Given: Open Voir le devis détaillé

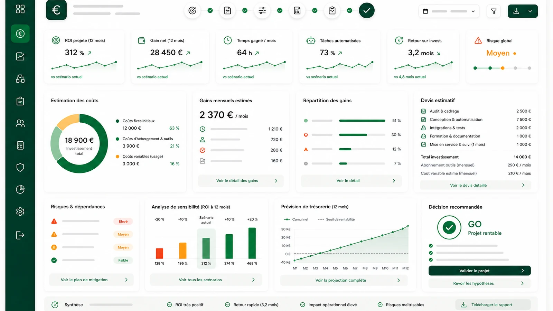Looking at the screenshot, I should 475,185.
